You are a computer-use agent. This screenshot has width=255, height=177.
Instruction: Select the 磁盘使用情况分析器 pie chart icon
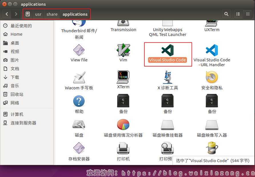tap(123, 124)
